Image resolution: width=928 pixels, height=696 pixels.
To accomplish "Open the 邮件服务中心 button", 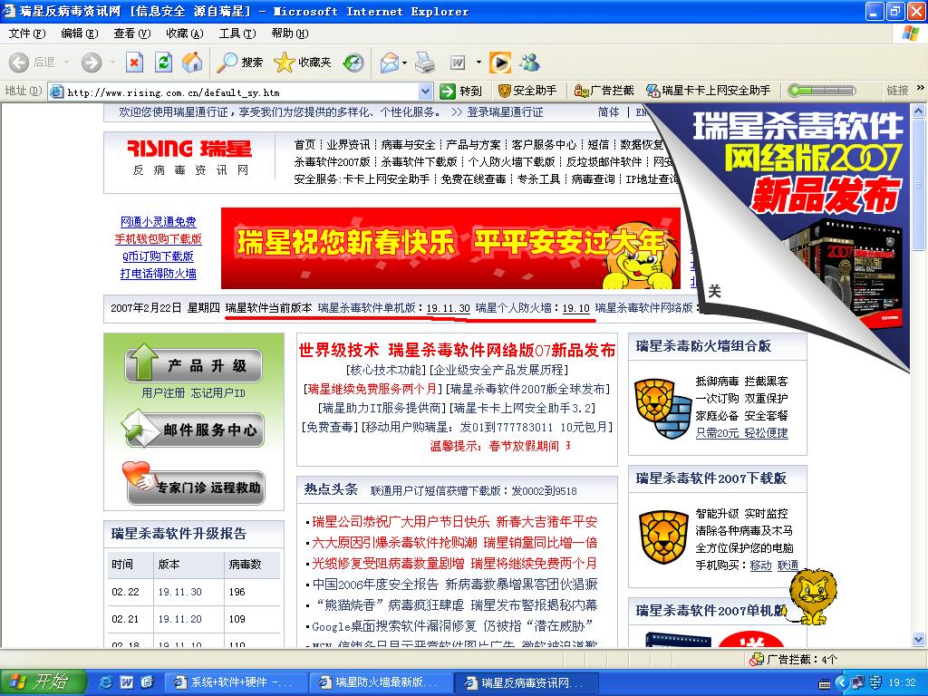I will 193,430.
